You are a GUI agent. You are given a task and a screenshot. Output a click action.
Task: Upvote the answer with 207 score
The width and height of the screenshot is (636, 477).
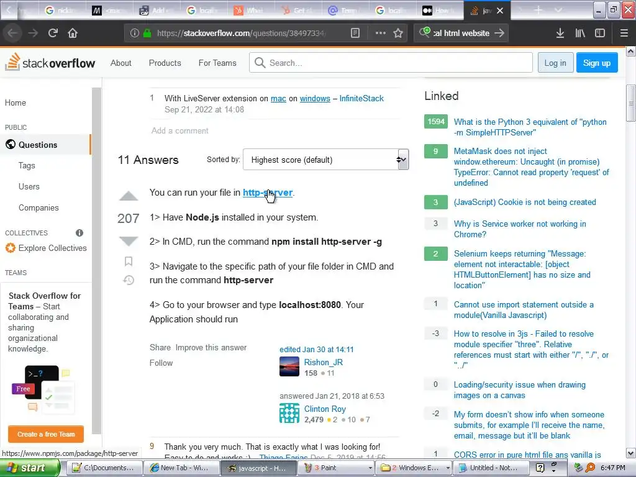pyautogui.click(x=129, y=196)
